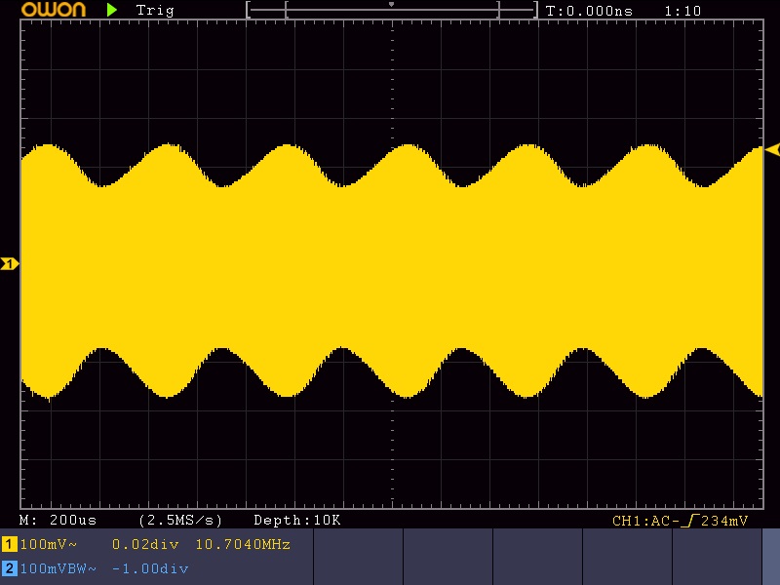
Task: Click the 10.7040MHz frequency counter readout
Action: (x=243, y=544)
